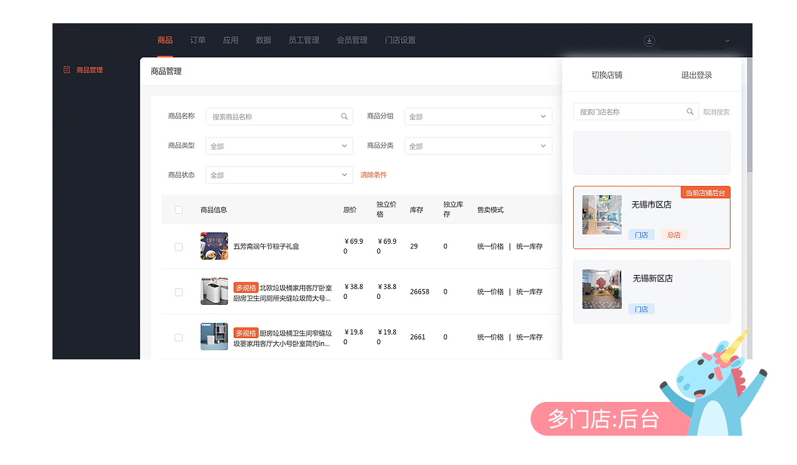This screenshot has width=797, height=465.
Task: Check the box for 五芳斋端午节粽子礼盒
Action: pos(179,247)
